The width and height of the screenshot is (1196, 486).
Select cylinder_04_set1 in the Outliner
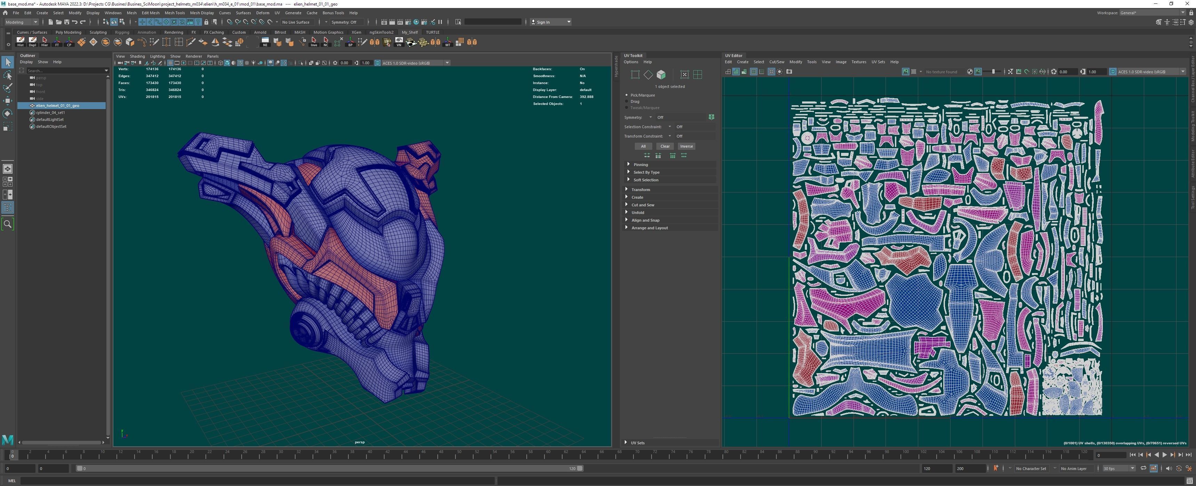(x=51, y=113)
